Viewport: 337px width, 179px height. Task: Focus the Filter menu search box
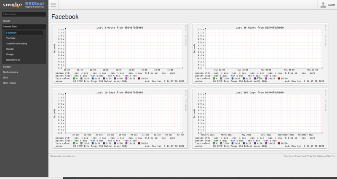coord(24,14)
